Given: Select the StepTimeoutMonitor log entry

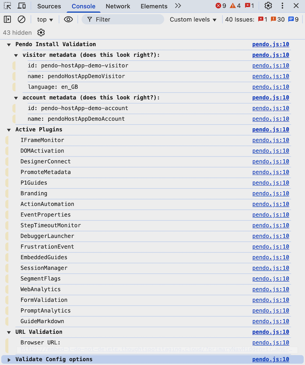Looking at the screenshot, I should (51, 226).
